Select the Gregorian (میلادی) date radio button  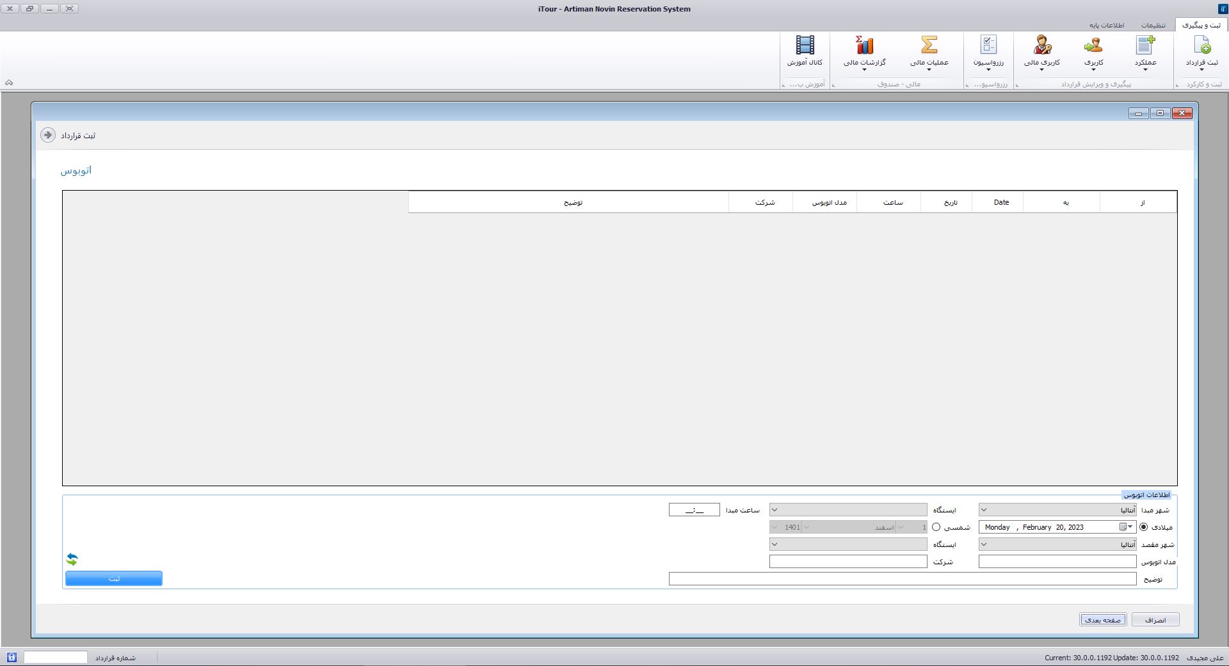click(x=1144, y=527)
